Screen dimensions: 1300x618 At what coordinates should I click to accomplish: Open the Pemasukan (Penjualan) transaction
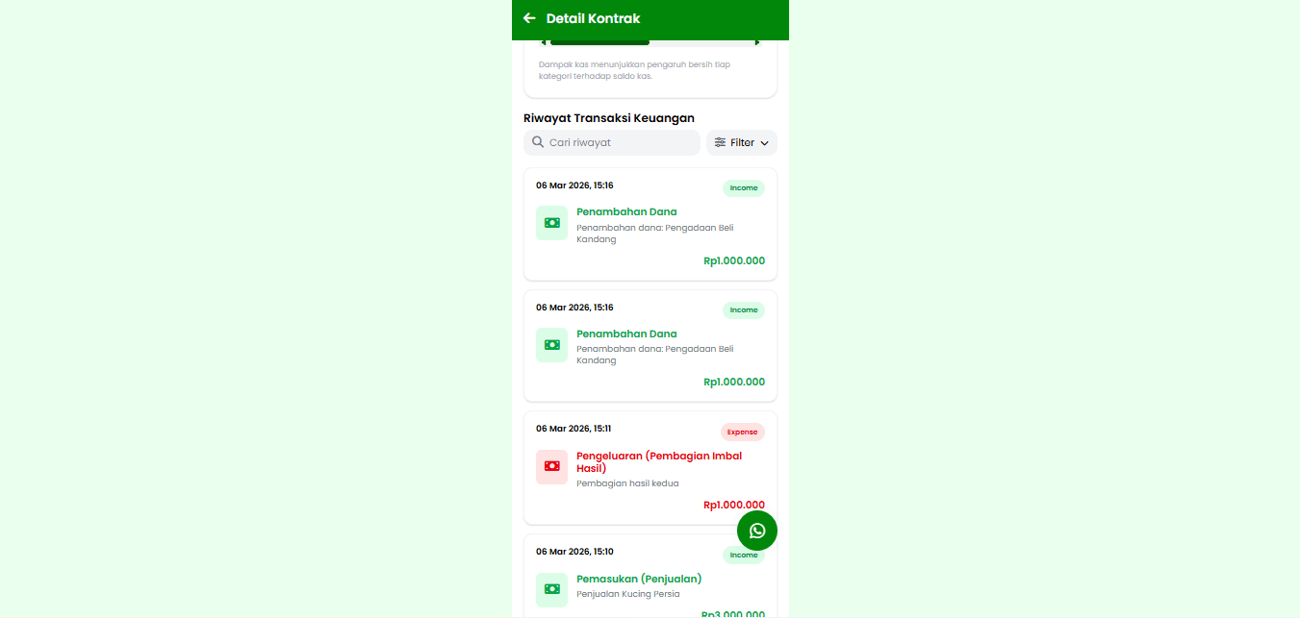639,579
